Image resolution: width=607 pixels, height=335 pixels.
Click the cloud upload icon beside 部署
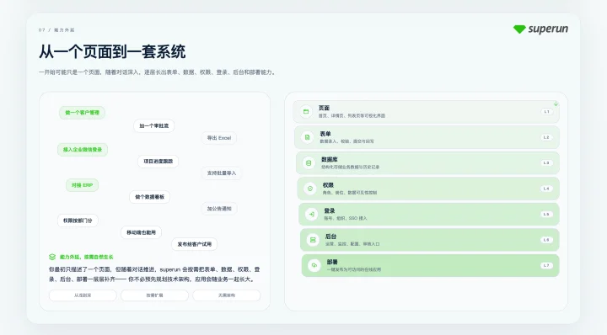(x=314, y=265)
